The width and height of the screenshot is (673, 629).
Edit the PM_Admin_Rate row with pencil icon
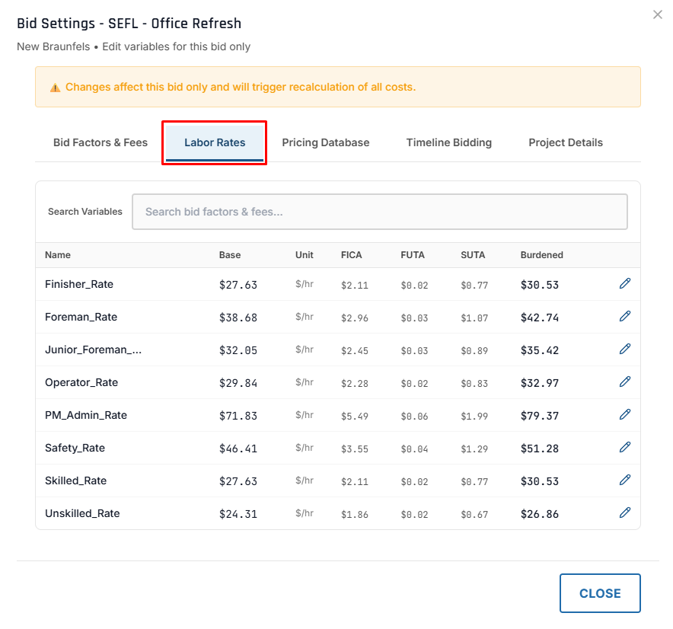coord(624,414)
